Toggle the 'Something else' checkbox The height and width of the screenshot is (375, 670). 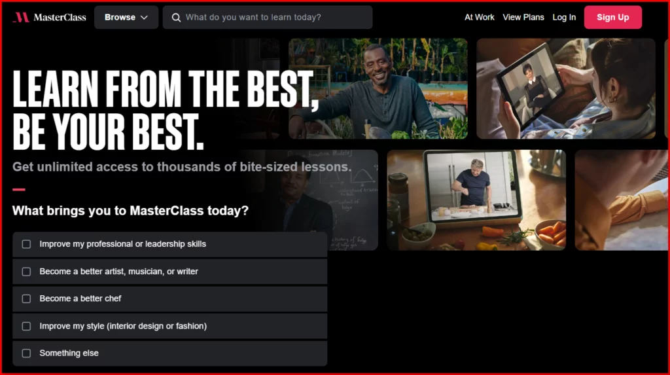(26, 353)
